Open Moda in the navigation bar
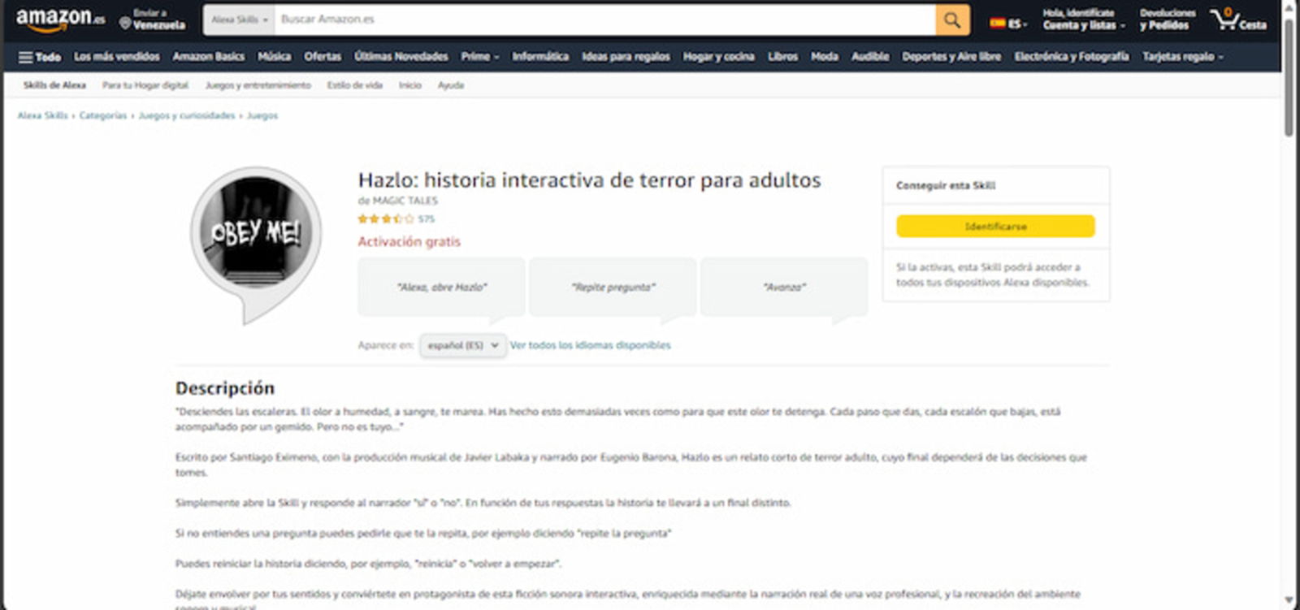Image resolution: width=1300 pixels, height=610 pixels. 825,57
